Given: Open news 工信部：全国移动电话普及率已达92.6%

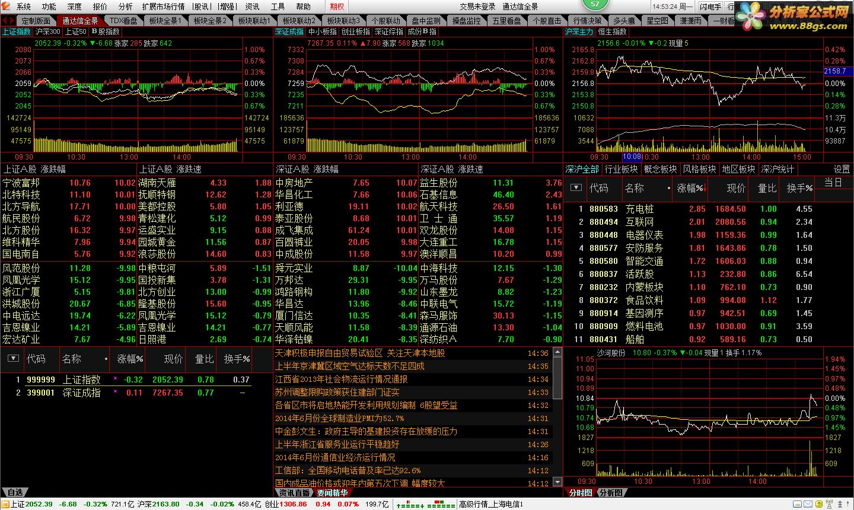Looking at the screenshot, I should coord(348,470).
